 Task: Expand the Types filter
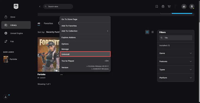pos(176,70)
